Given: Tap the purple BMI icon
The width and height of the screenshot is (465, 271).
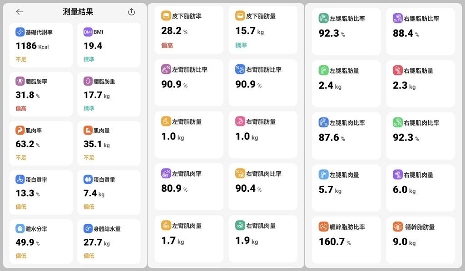Looking at the screenshot, I should point(88,32).
